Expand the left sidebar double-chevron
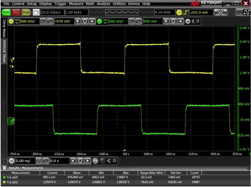 click(x=3, y=162)
